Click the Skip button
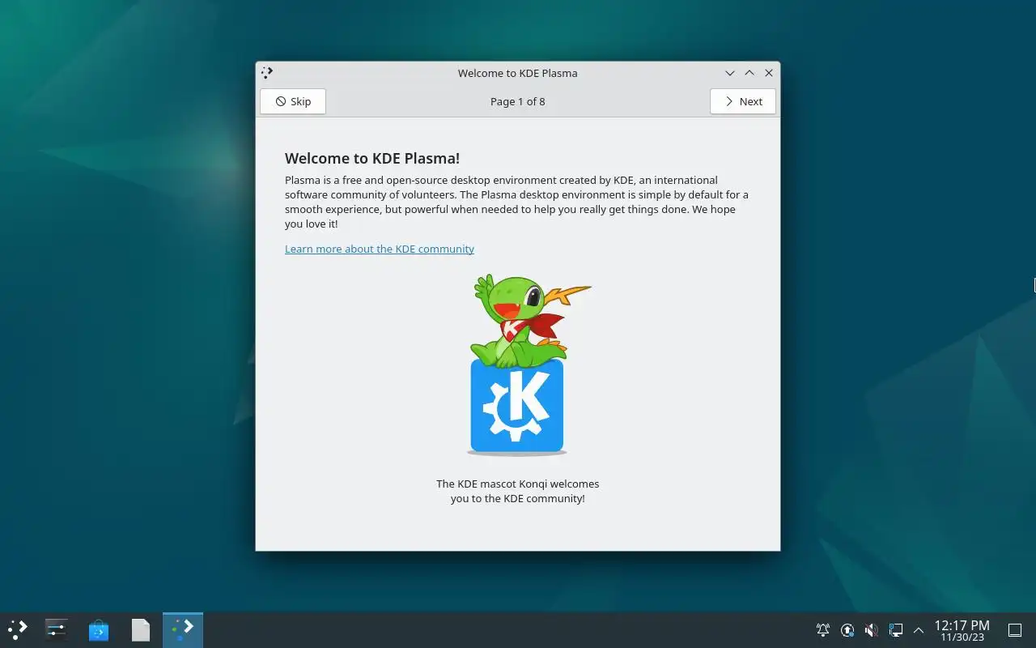 tap(292, 101)
